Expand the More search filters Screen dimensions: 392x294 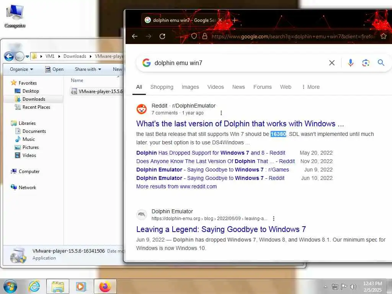click(x=311, y=87)
